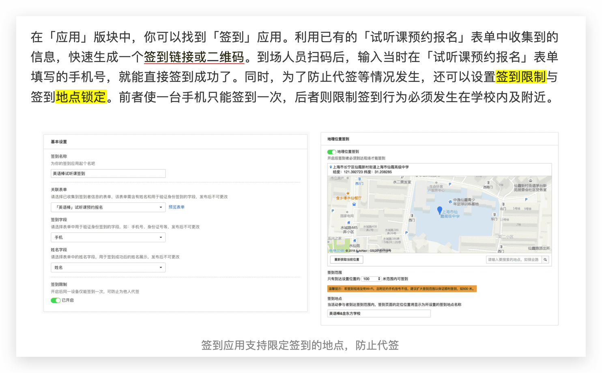The width and height of the screenshot is (602, 373).
Task: Click the highlighted 签到限制 text in paragraph
Action: [521, 77]
